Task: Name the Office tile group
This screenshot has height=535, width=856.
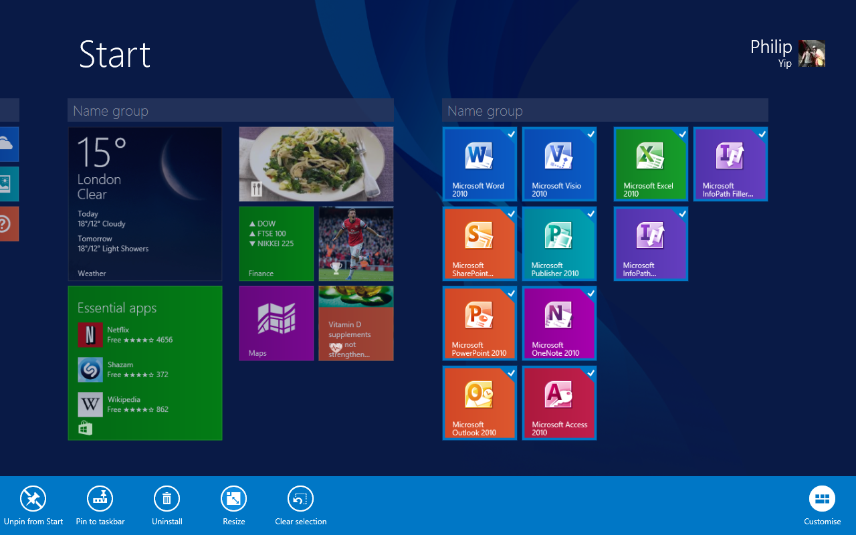Action: [605, 110]
